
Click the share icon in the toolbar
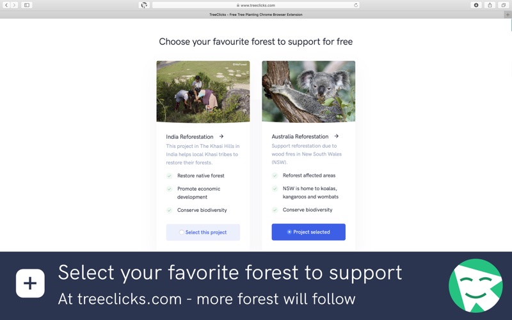490,5
